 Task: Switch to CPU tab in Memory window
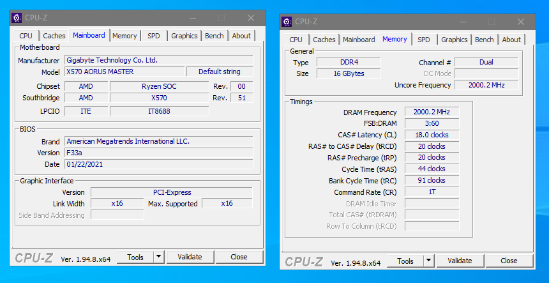(x=296, y=40)
